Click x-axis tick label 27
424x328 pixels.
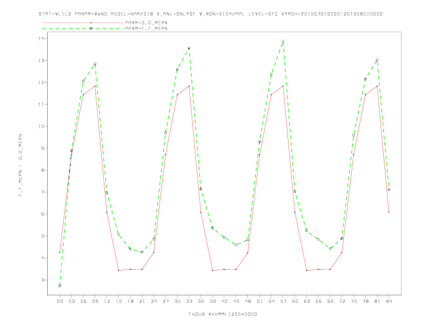165,301
